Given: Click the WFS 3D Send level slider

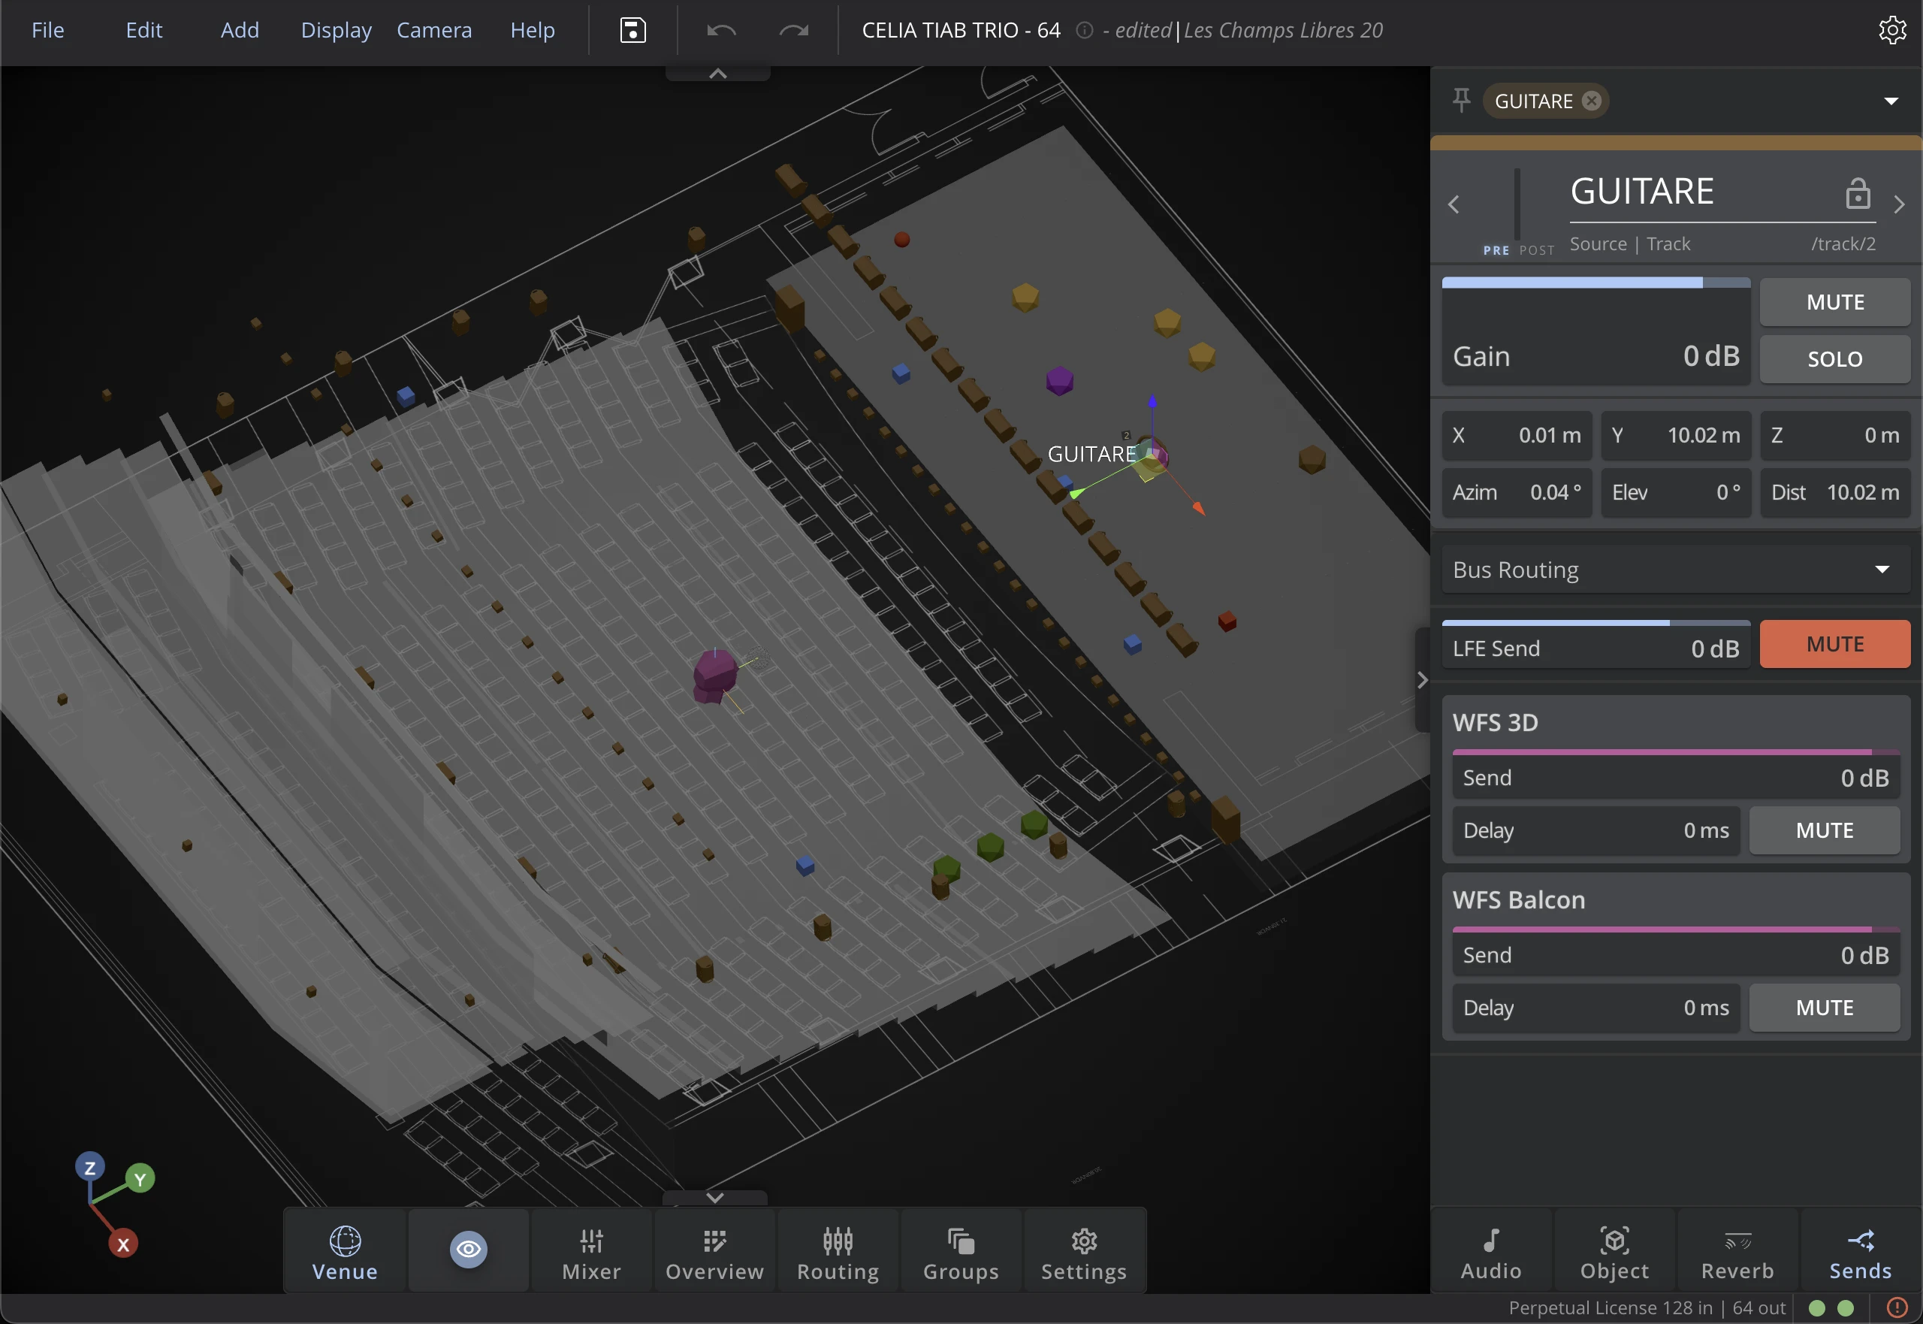Looking at the screenshot, I should click(x=1676, y=774).
